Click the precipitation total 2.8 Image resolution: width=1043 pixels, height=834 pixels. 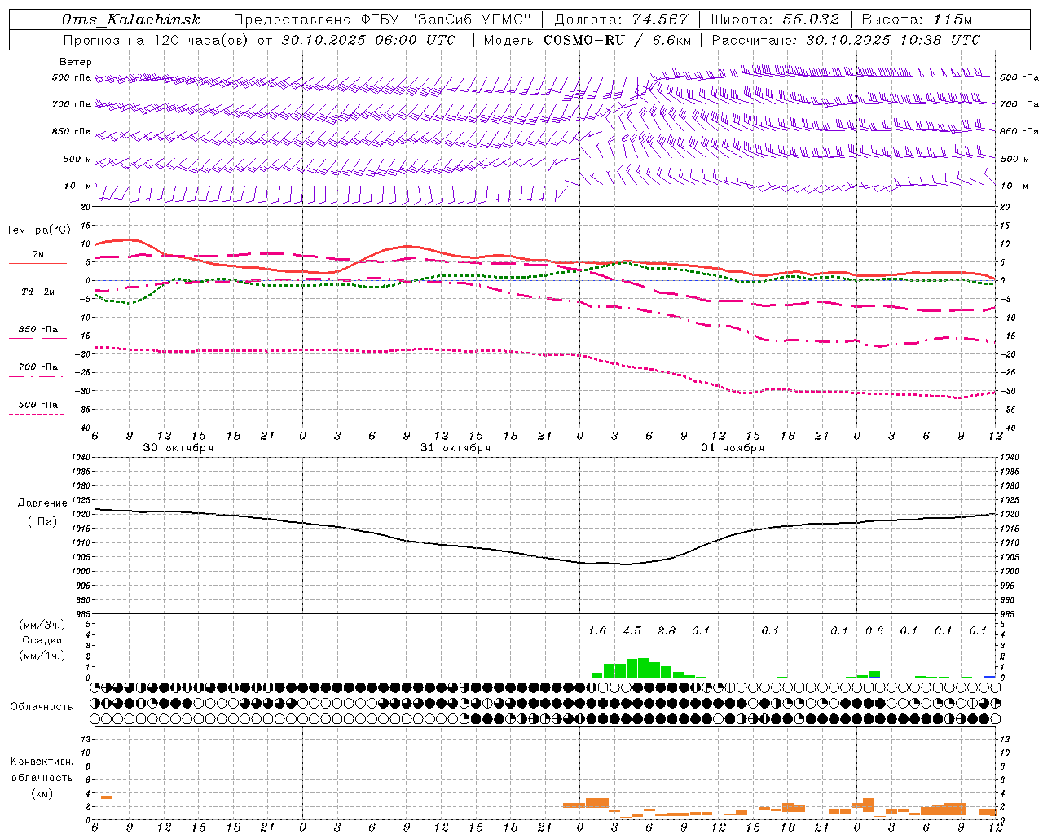667,630
